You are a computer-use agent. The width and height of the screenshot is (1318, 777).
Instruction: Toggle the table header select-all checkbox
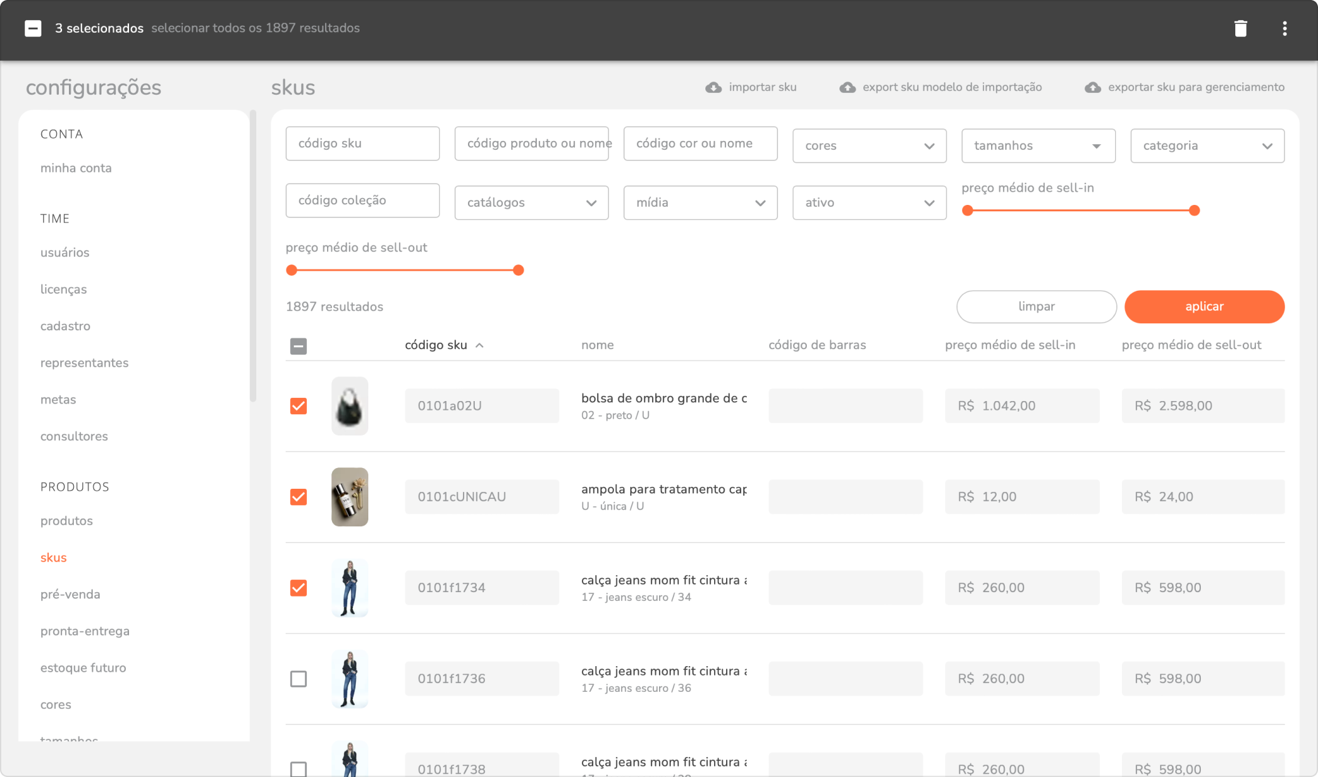298,346
